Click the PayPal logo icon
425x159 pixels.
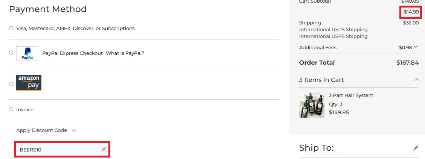27,53
